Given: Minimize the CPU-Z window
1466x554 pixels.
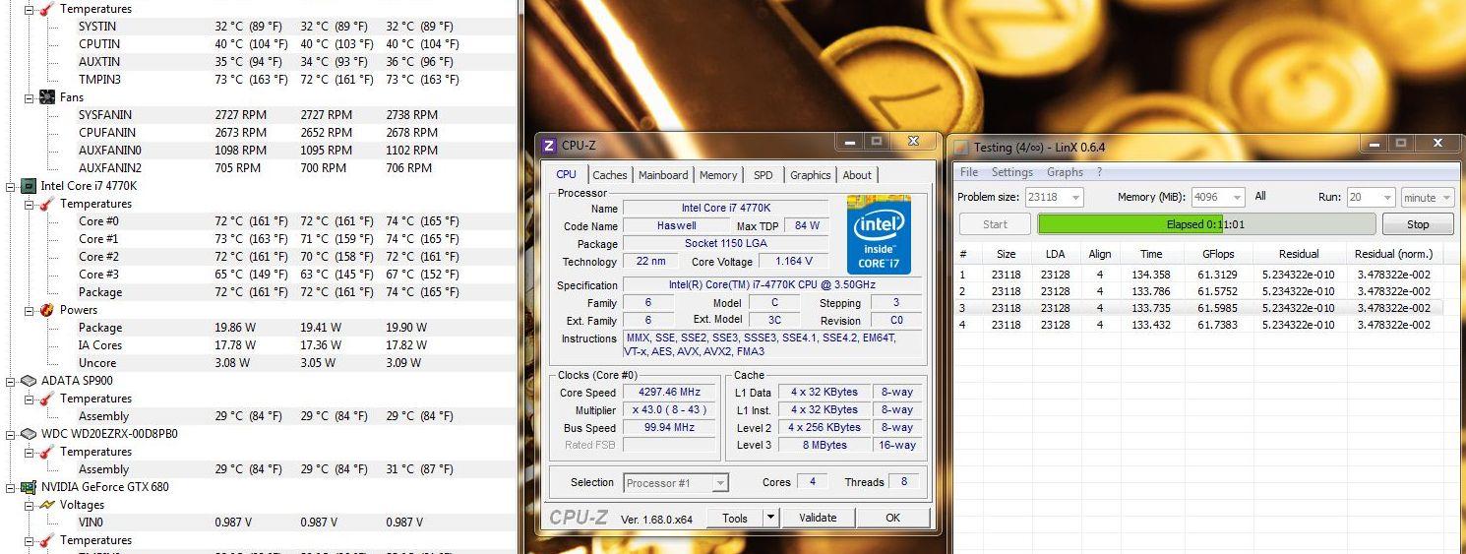Looking at the screenshot, I should (x=850, y=142).
